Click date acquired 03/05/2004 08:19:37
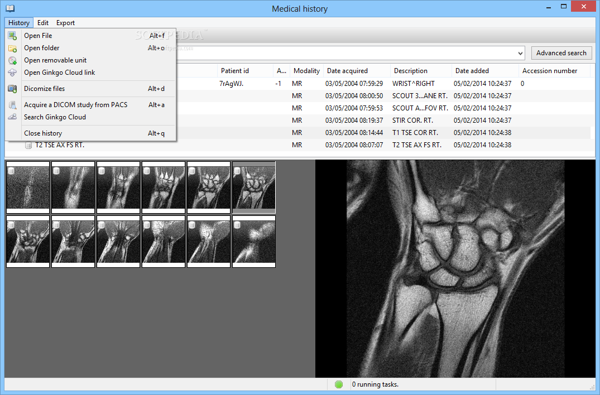Image resolution: width=600 pixels, height=395 pixels. [354, 120]
